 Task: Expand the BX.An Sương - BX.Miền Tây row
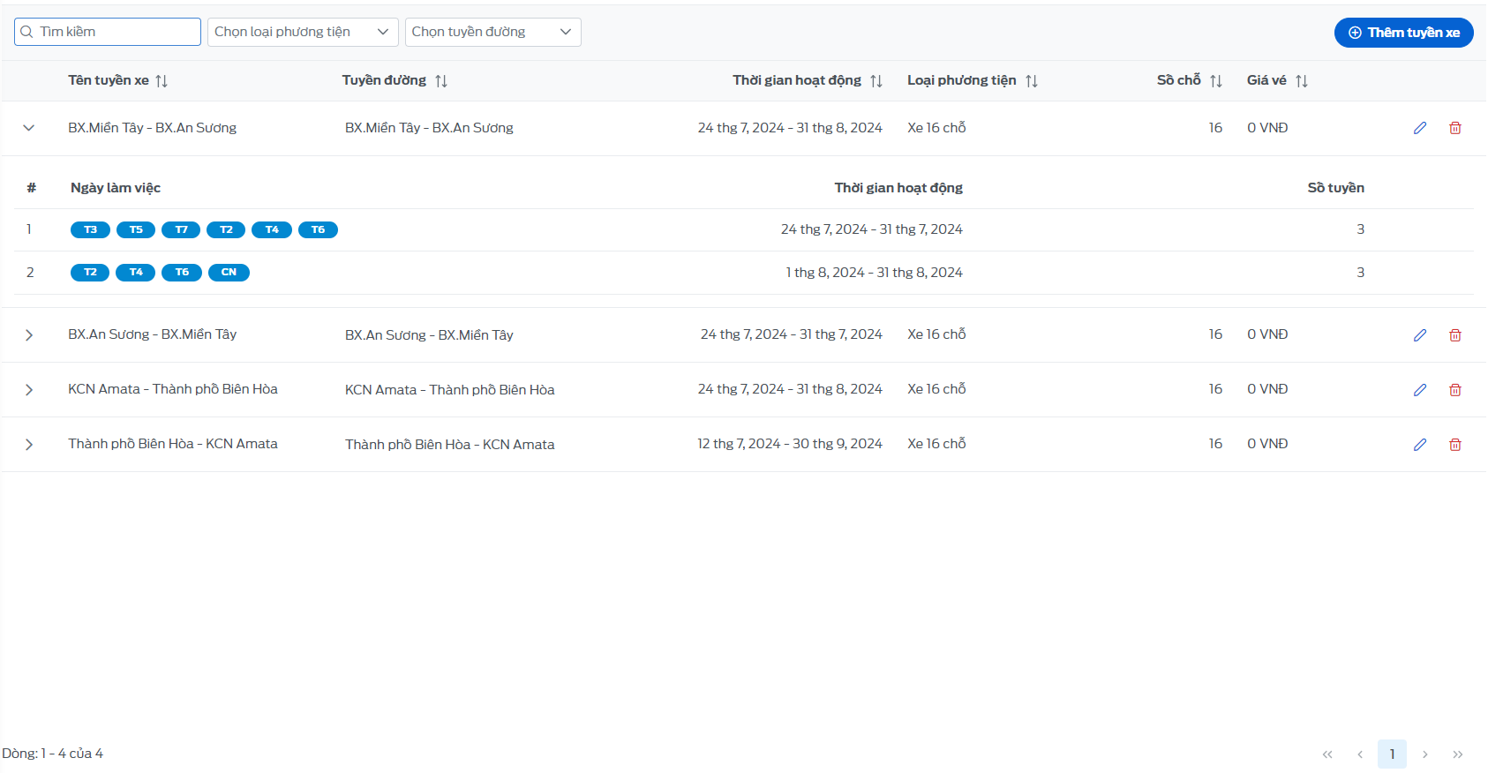[29, 335]
